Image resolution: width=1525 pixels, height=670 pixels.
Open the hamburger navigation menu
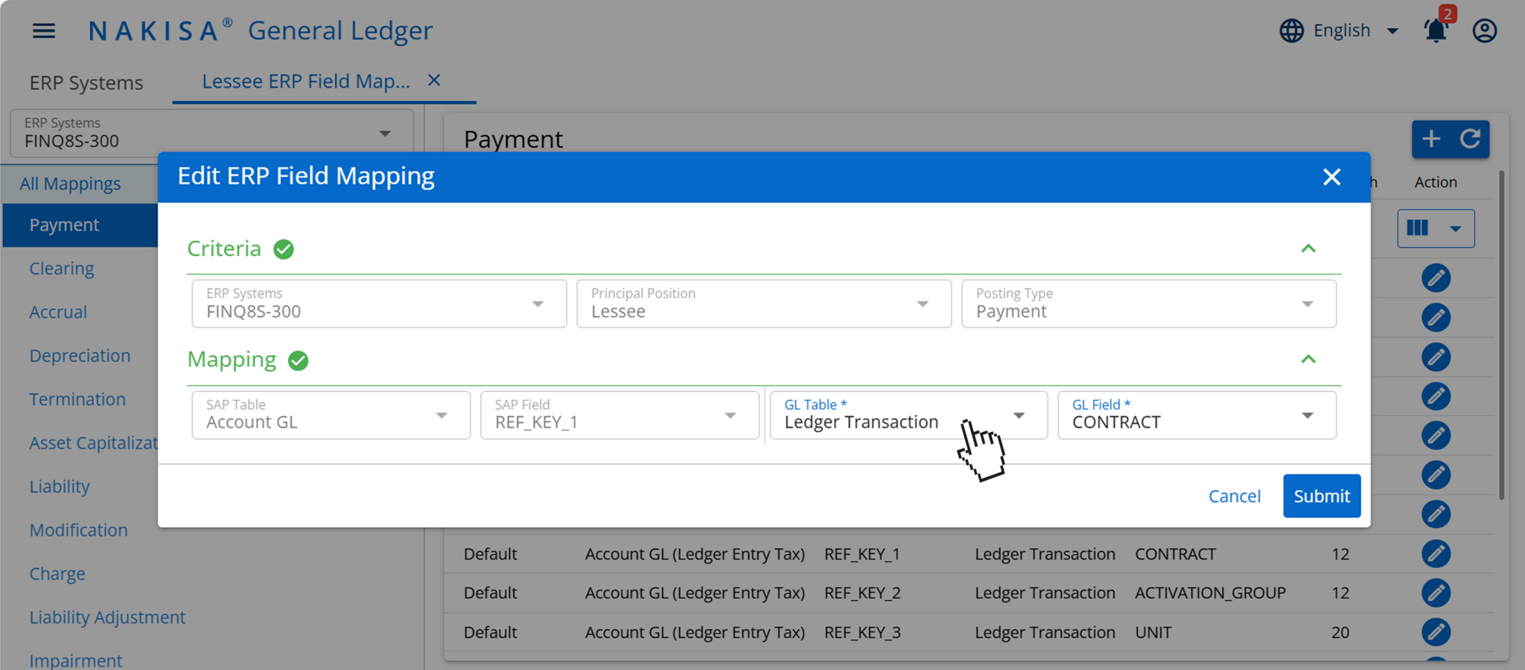(44, 30)
